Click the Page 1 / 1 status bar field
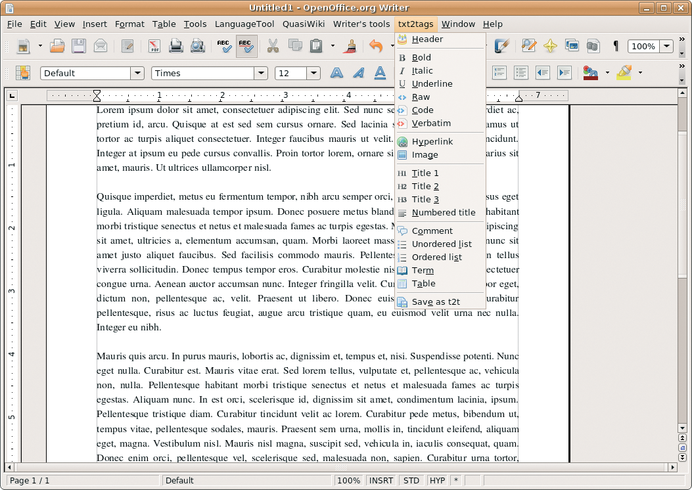The height and width of the screenshot is (490, 692). (x=81, y=480)
